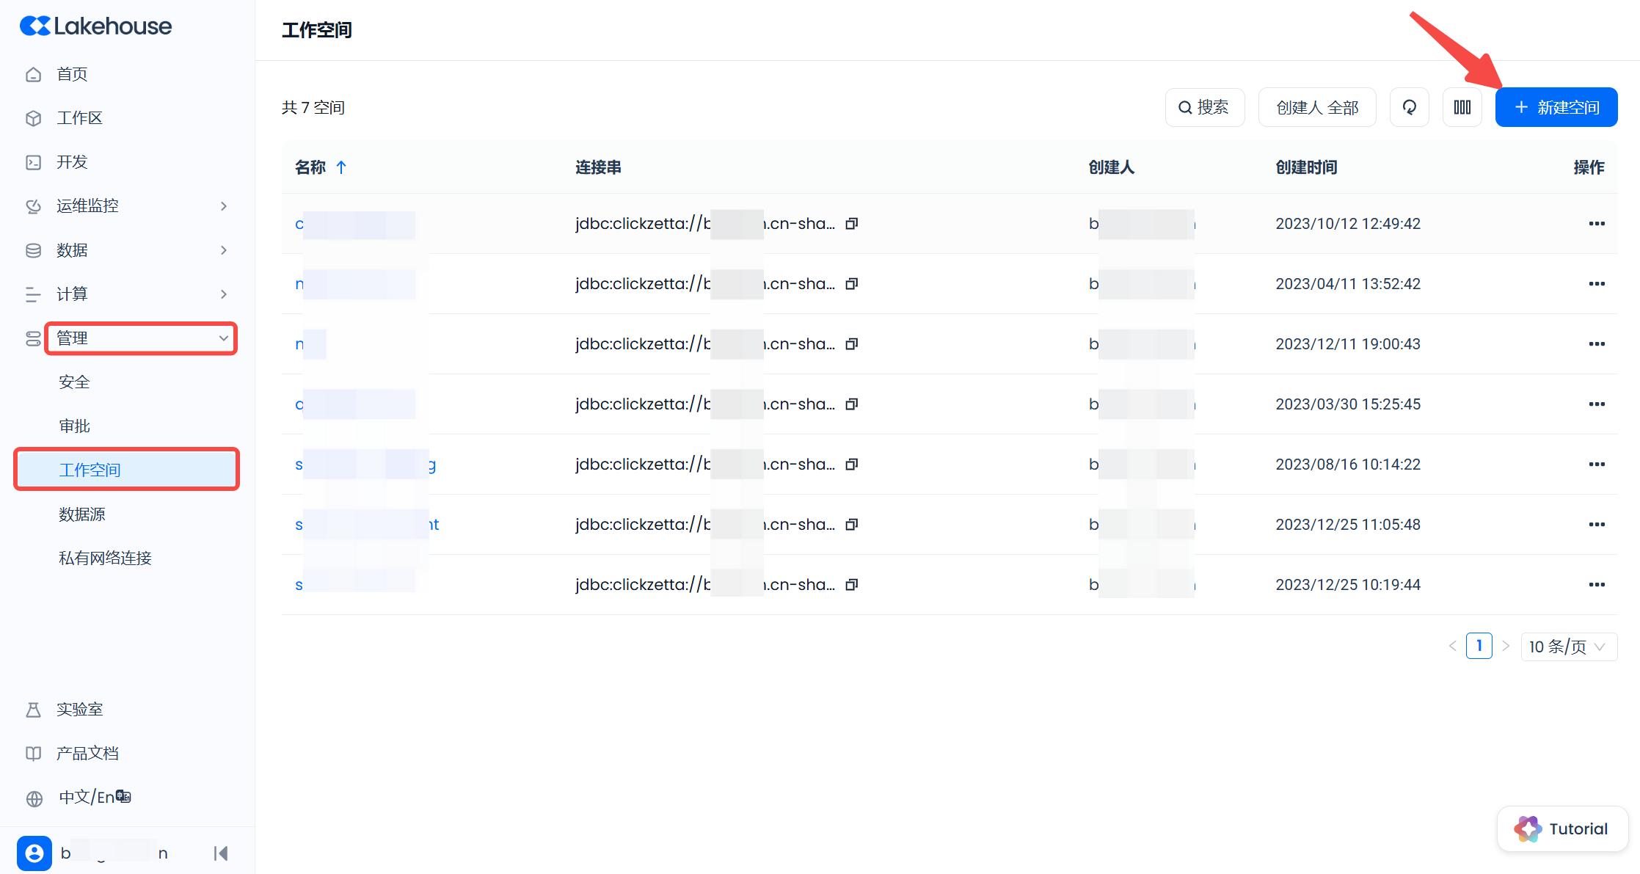The width and height of the screenshot is (1640, 874).
Task: Click the 新建空间 button
Action: coord(1556,107)
